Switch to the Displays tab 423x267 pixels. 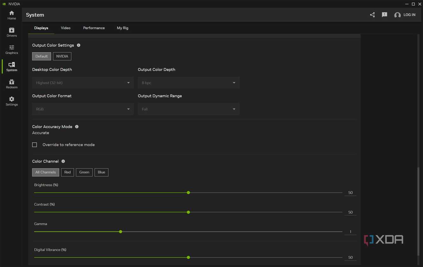41,28
